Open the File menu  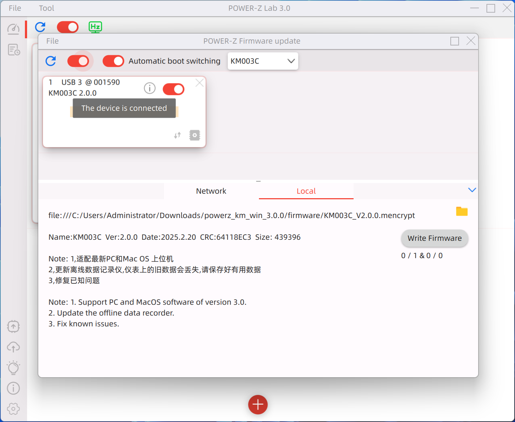(x=52, y=41)
